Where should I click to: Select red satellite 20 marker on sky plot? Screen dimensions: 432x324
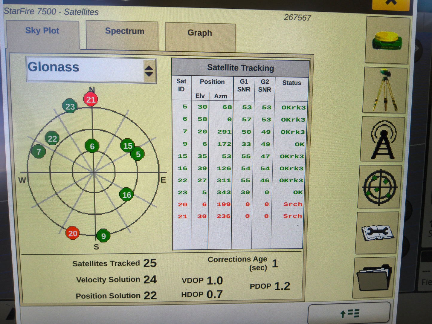[x=73, y=233]
